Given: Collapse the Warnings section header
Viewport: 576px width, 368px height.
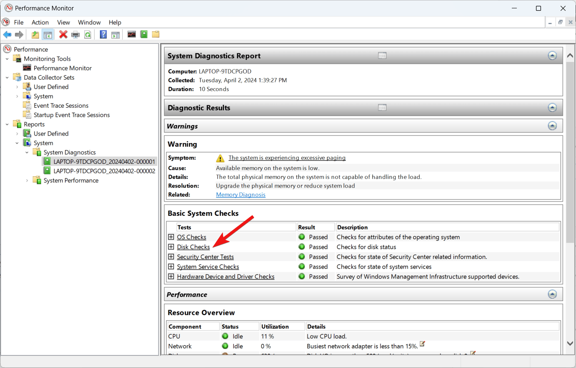Looking at the screenshot, I should coord(552,126).
